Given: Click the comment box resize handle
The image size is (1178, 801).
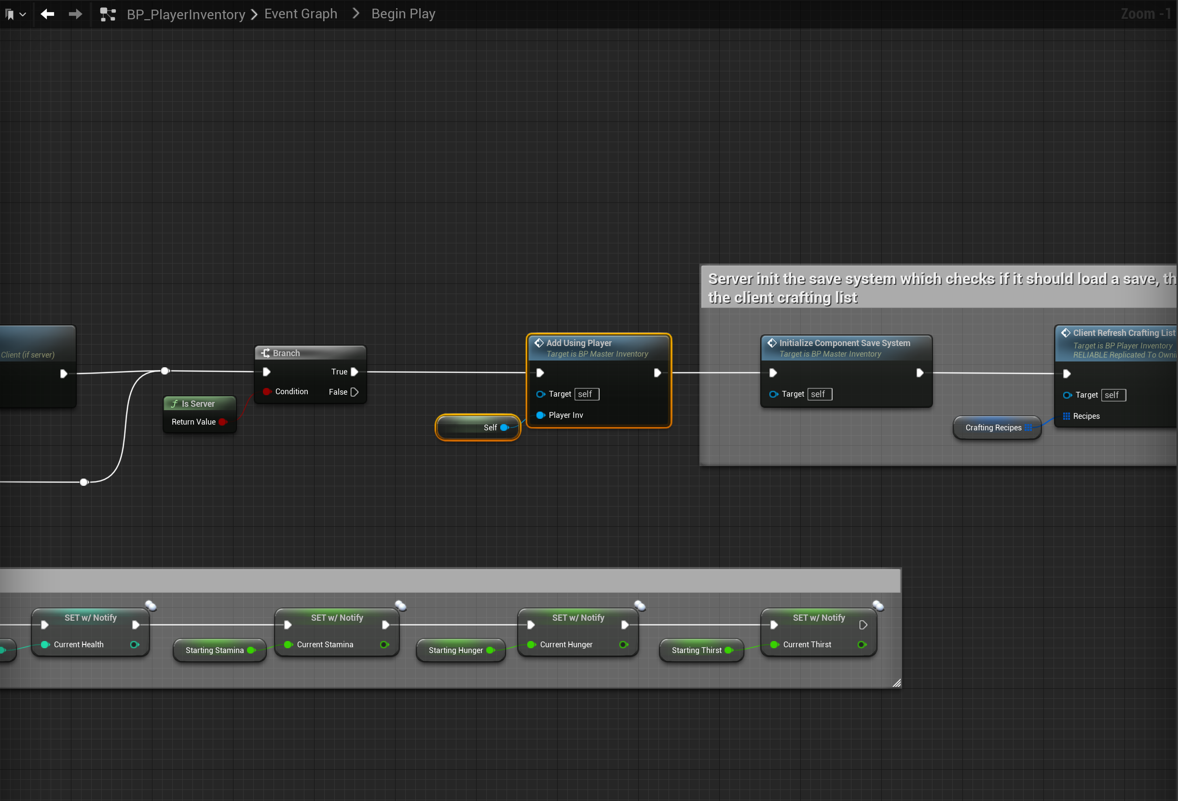Looking at the screenshot, I should tap(896, 683).
